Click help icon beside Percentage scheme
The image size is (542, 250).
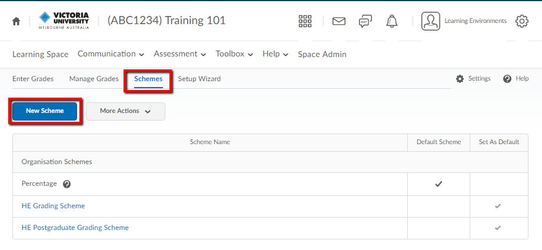66,184
